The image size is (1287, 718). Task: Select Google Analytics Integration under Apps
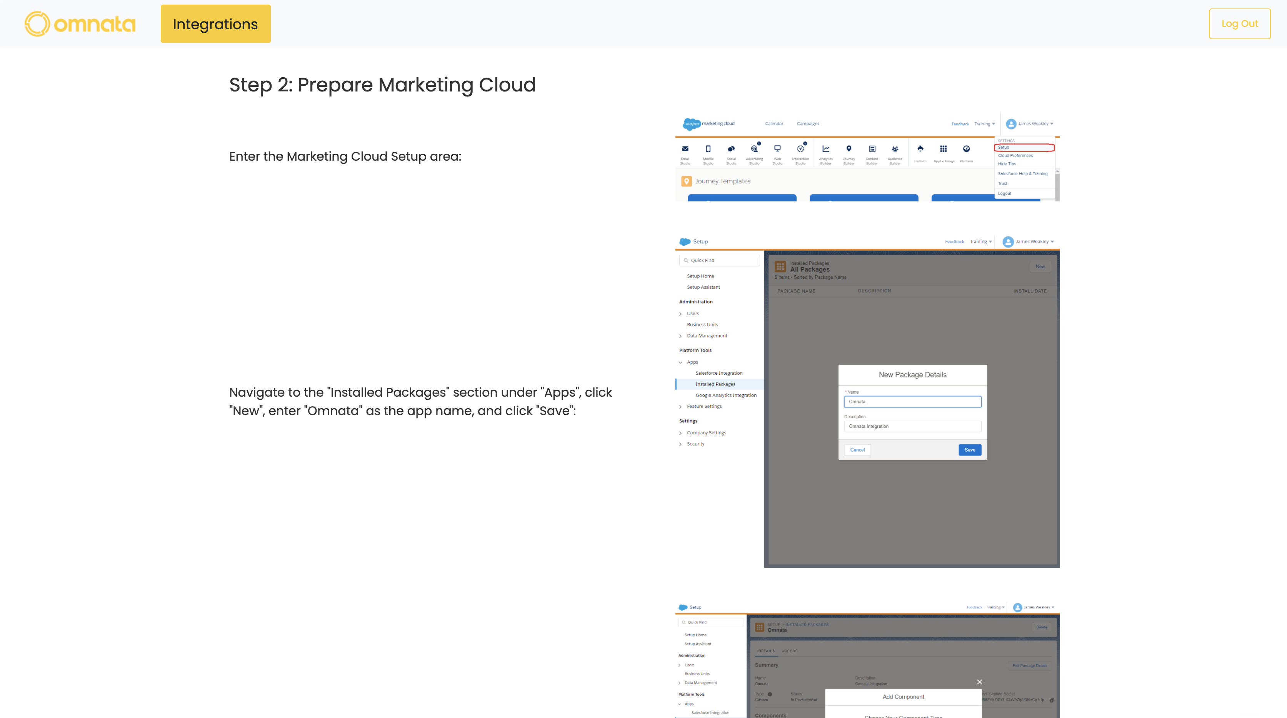pos(726,396)
